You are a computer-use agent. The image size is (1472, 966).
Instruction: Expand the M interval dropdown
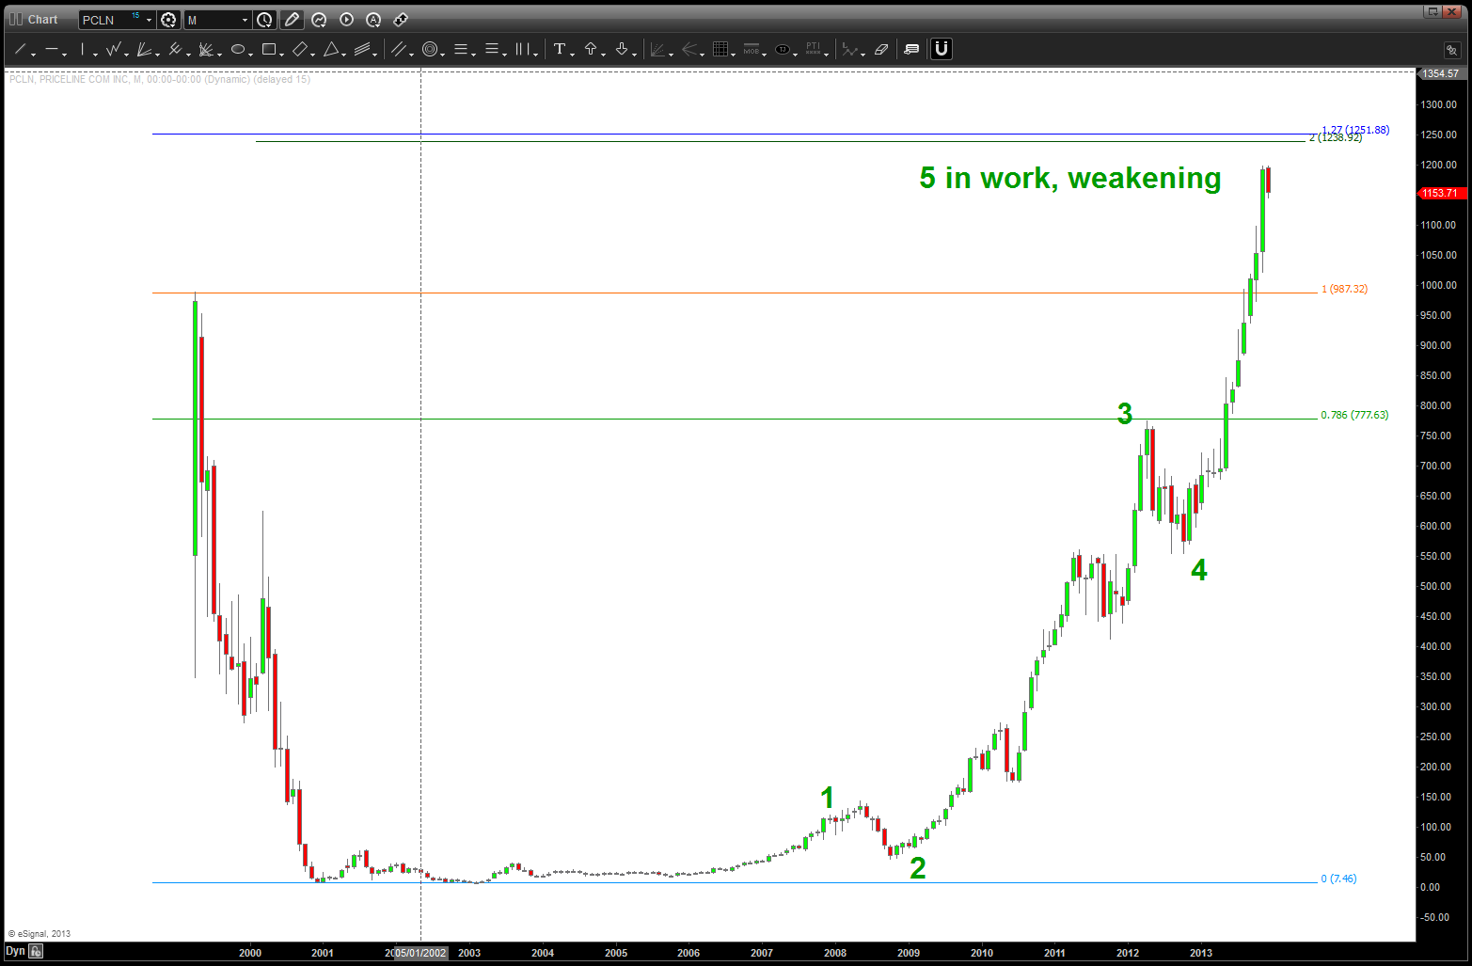(245, 20)
